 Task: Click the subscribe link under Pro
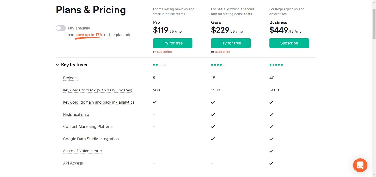[164, 52]
